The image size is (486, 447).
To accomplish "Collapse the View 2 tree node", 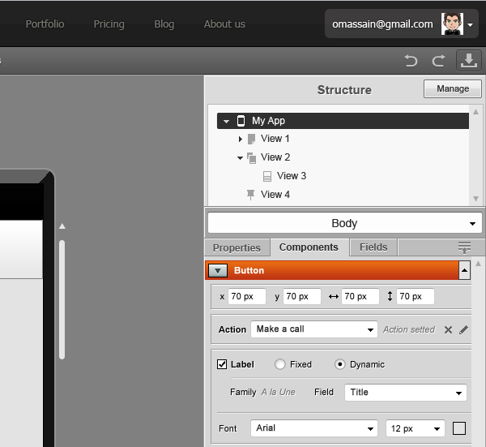I will [x=240, y=158].
